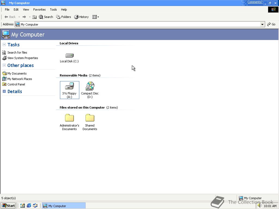This screenshot has width=279, height=209.
Task: Open the Tools menu
Action: click(x=53, y=10)
